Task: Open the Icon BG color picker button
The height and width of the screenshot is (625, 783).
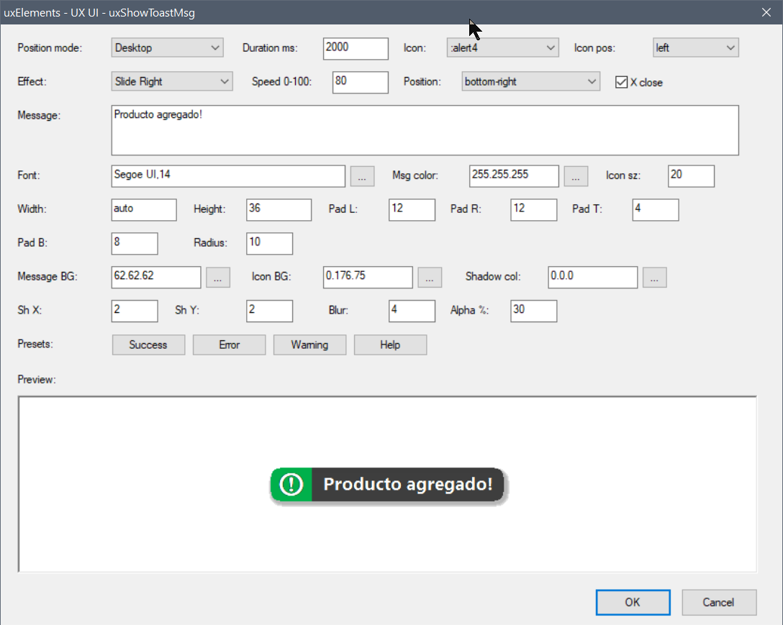Action: click(x=430, y=278)
